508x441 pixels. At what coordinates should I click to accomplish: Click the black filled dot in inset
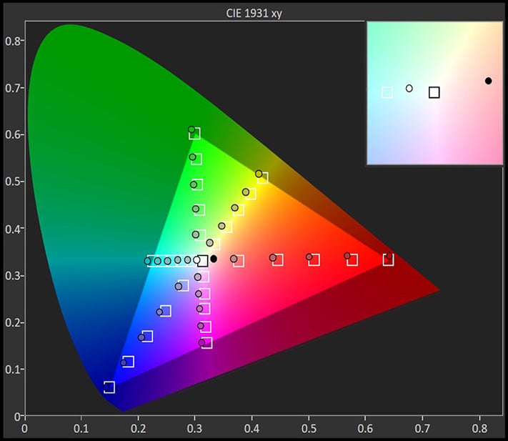[x=488, y=81]
